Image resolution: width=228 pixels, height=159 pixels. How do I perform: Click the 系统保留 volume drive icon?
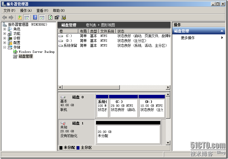click(61, 46)
